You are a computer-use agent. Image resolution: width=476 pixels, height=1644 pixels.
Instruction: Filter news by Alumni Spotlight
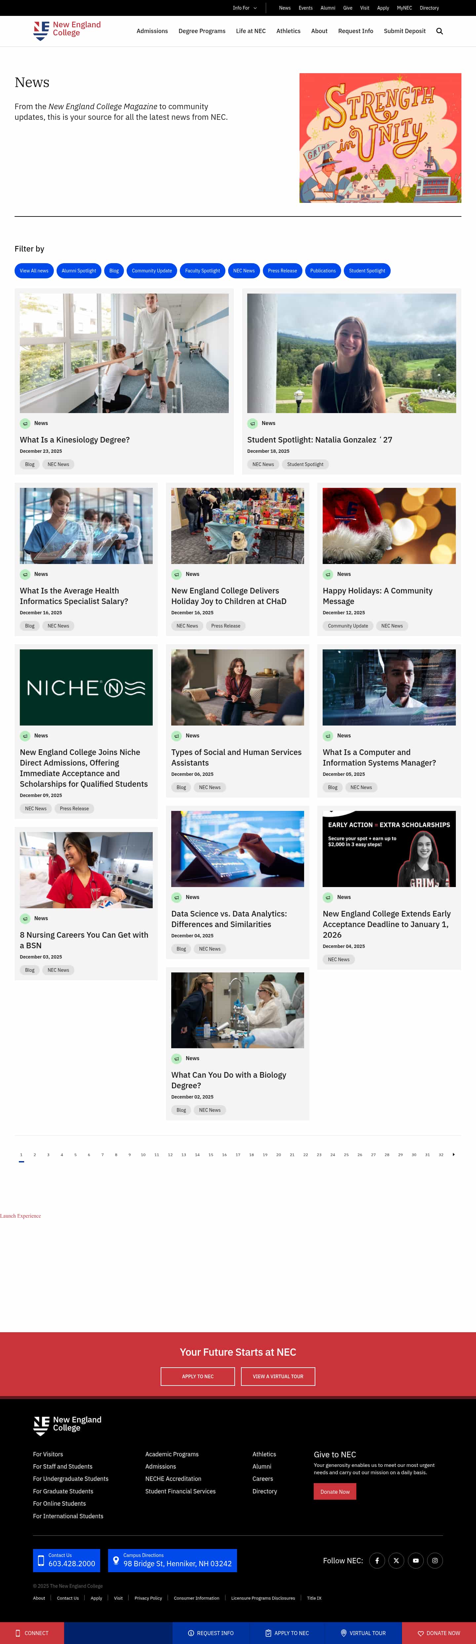79,271
